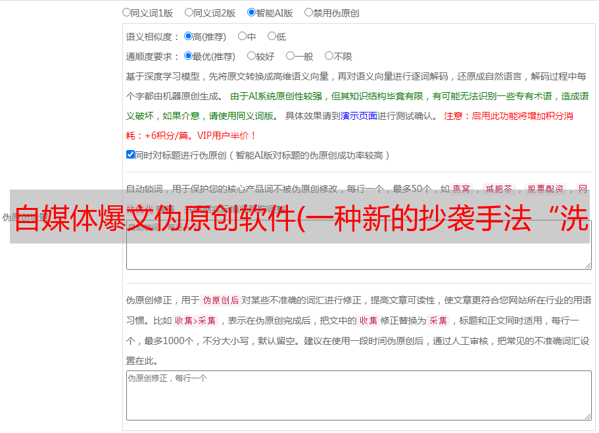Click the 自动锁词 textarea
This screenshot has width=599, height=433.
click(x=359, y=245)
